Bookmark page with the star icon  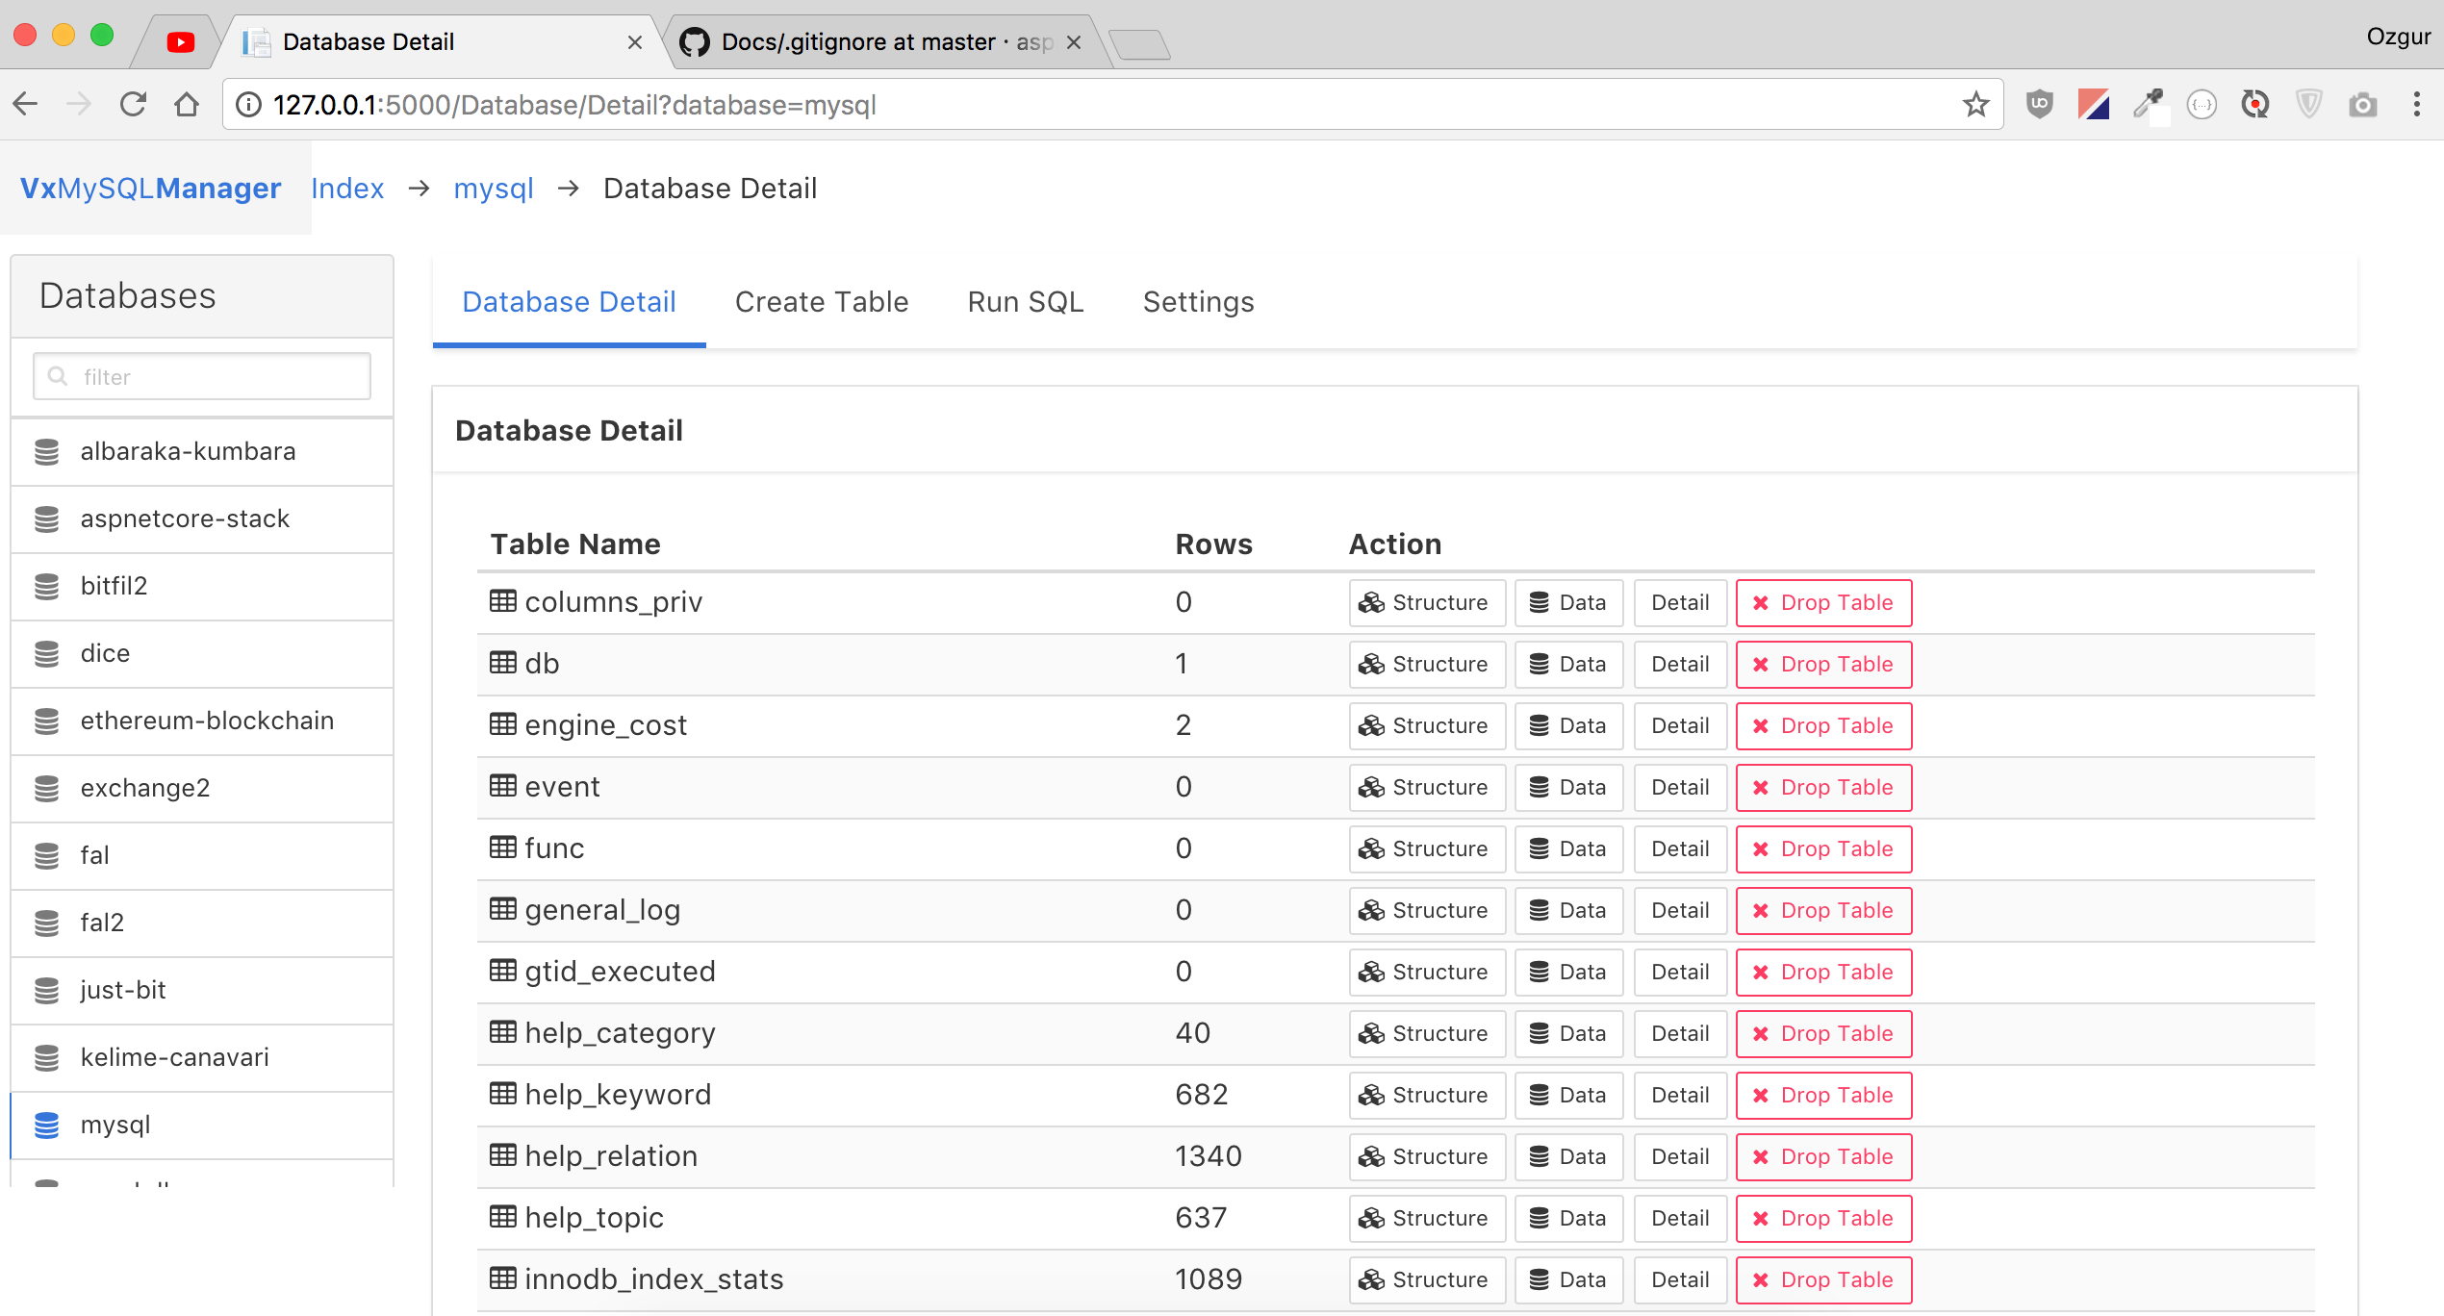click(1975, 104)
